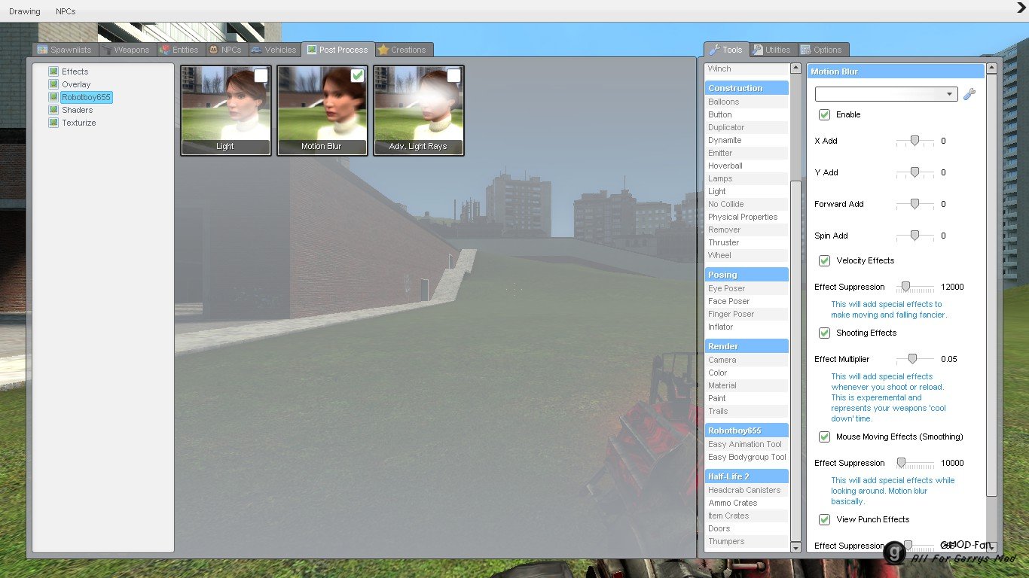This screenshot has width=1029, height=578.
Task: Open the Entities tab
Action: 179,50
